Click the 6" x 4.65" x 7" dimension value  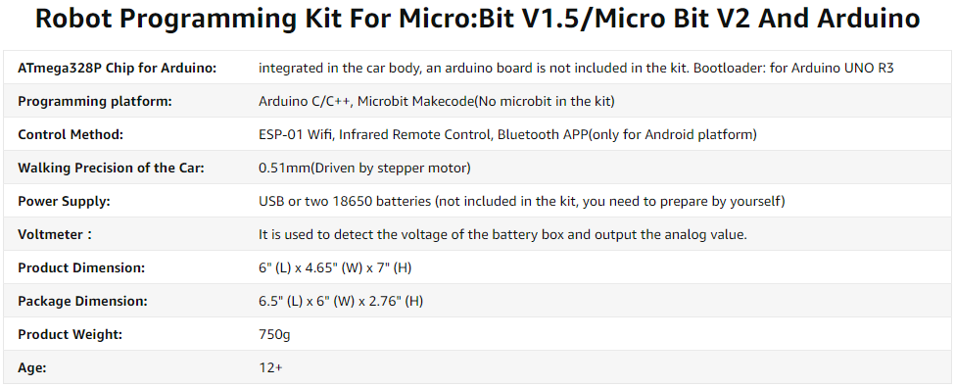coord(336,267)
